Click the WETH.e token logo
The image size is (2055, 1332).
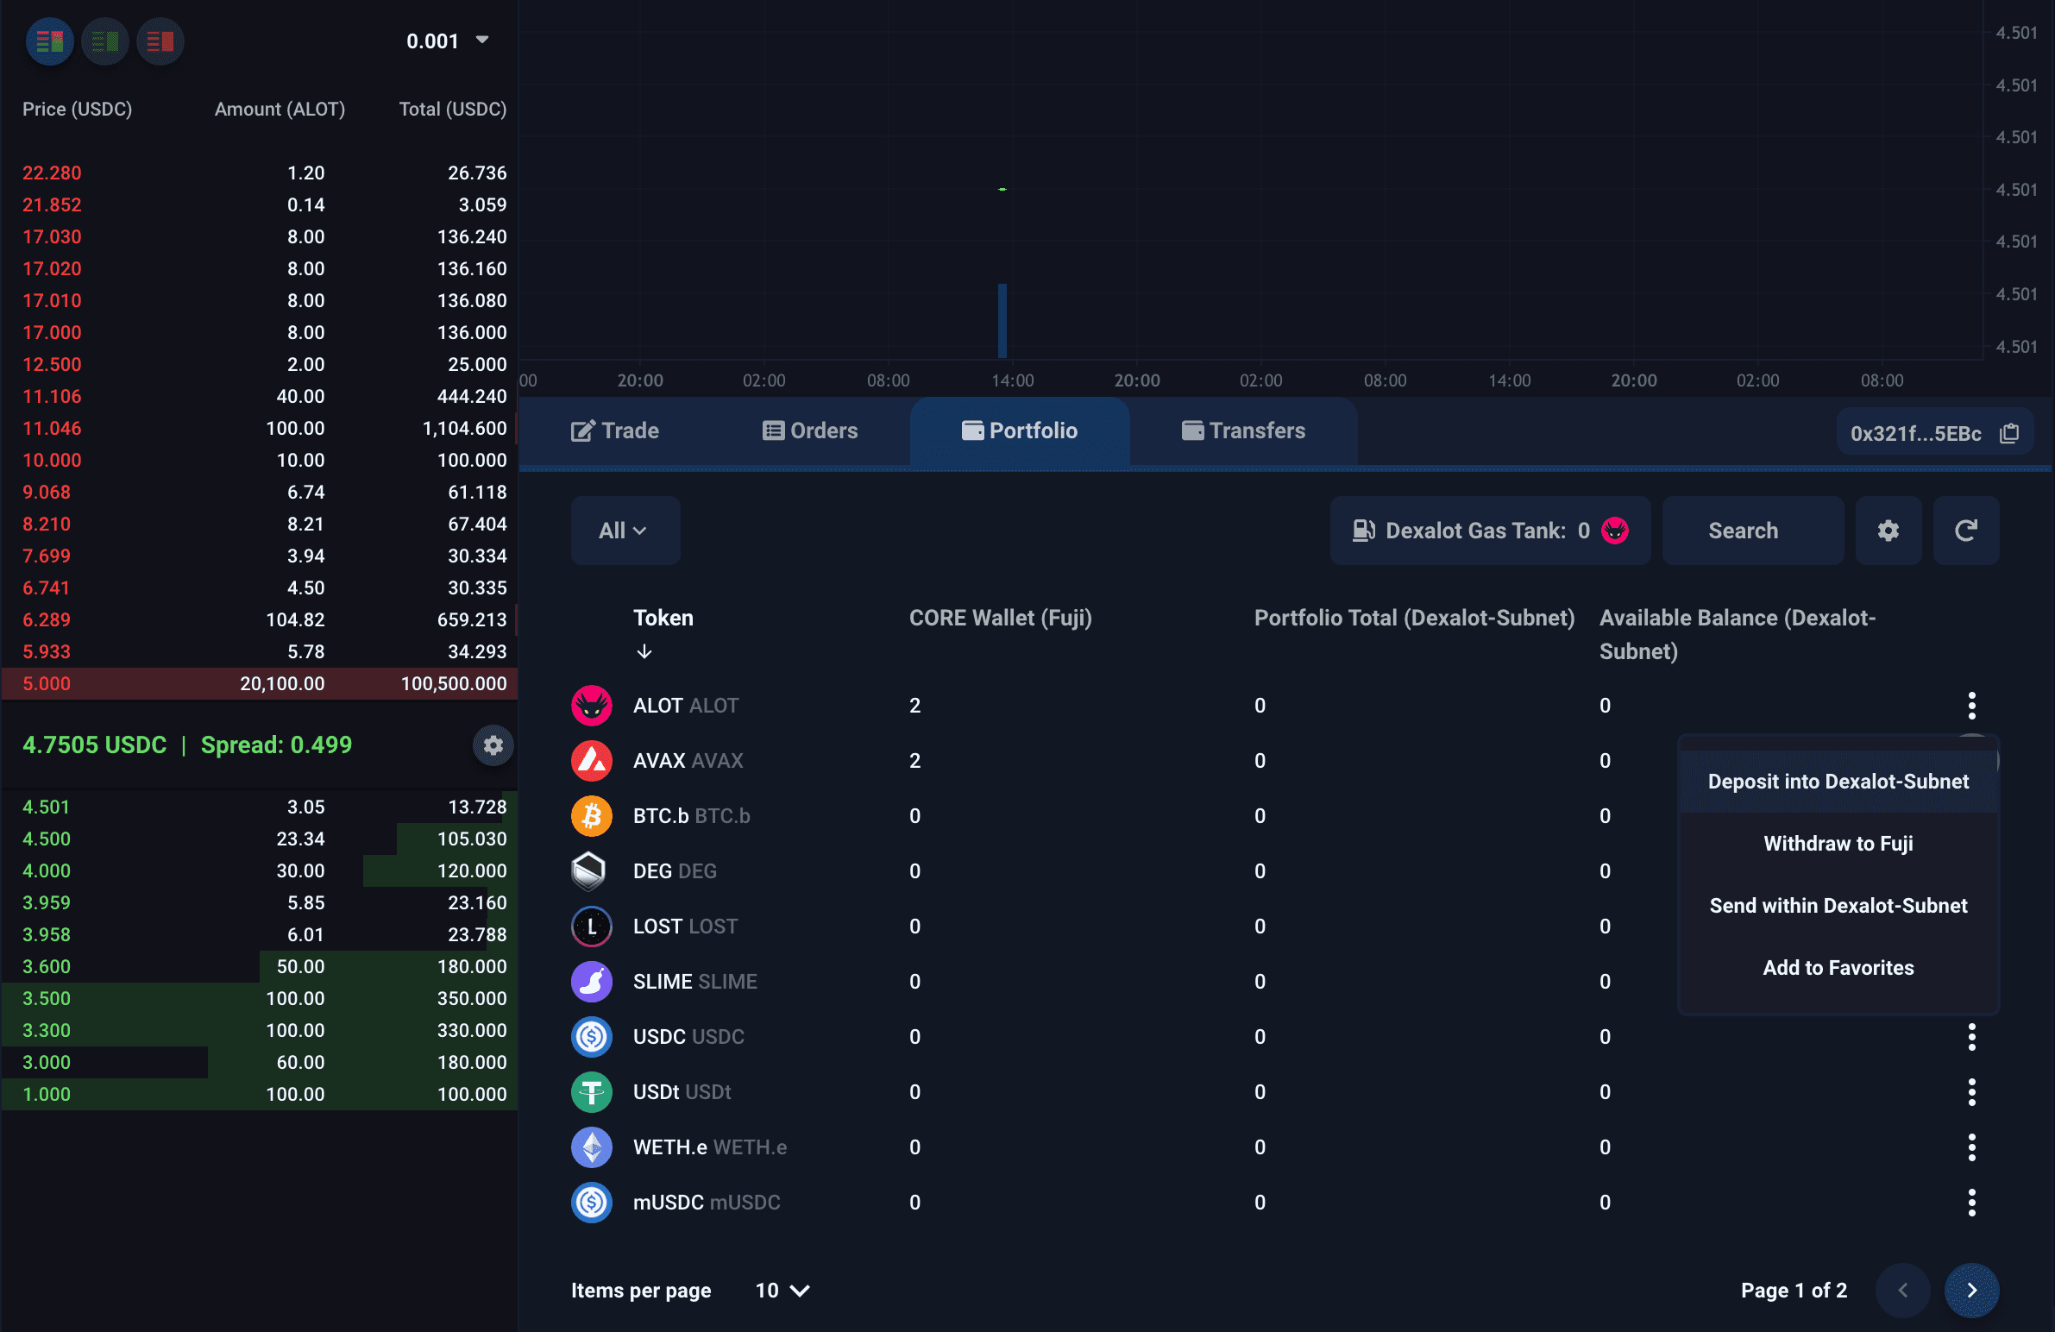pyautogui.click(x=592, y=1147)
